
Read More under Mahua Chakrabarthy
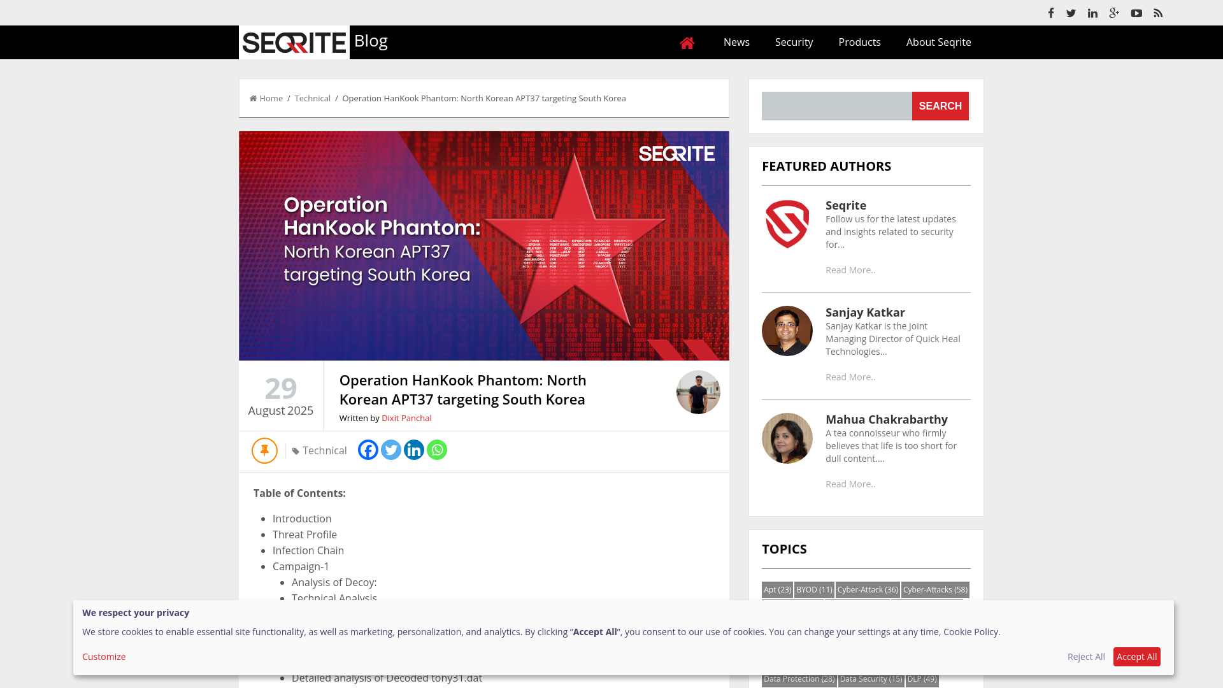850,484
